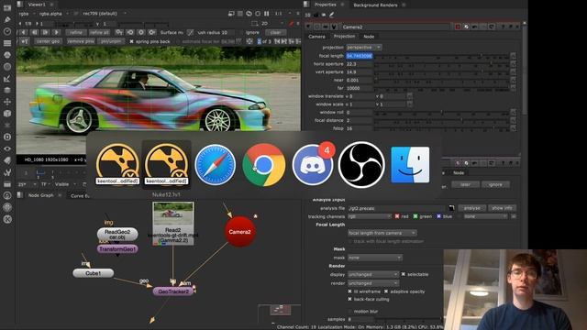
Task: Click the show info button
Action: pos(502,208)
